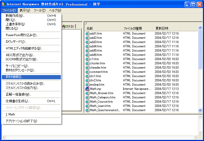The height and width of the screenshot is (141, 204).
Task: Launch IDウィザード(Y) from the menu
Action: [31, 42]
